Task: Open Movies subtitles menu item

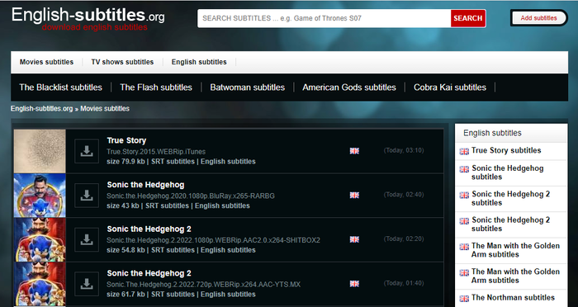Action: 46,62
